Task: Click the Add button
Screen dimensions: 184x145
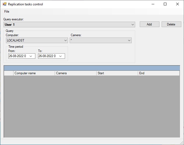Action: pos(149,24)
